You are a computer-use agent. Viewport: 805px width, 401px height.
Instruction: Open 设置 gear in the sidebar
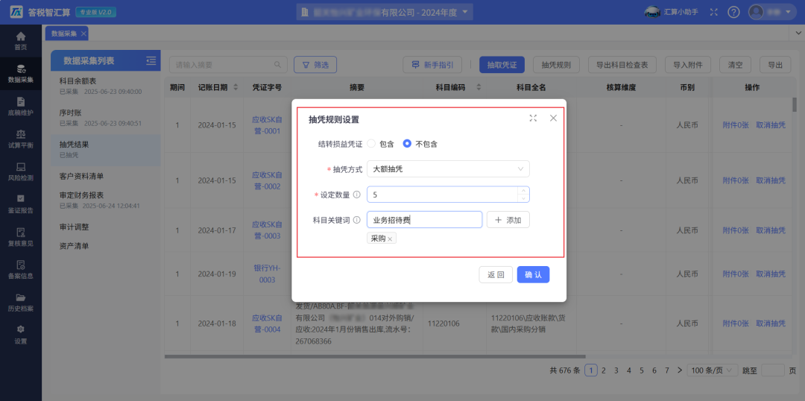21,335
